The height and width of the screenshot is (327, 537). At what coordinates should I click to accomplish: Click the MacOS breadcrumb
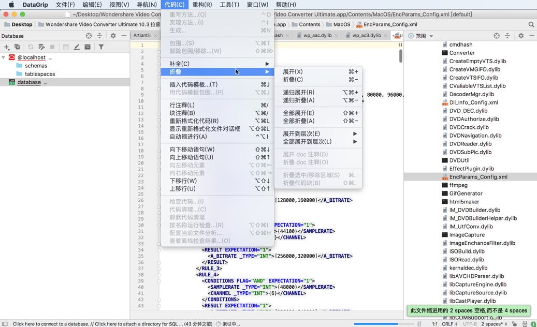pyautogui.click(x=338, y=24)
